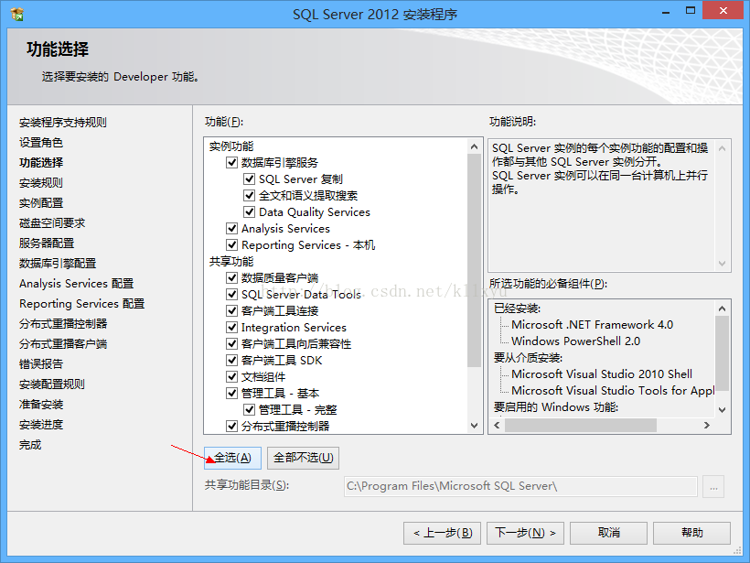Uncheck Data Quality Services checkbox
750x563 pixels.
(249, 211)
